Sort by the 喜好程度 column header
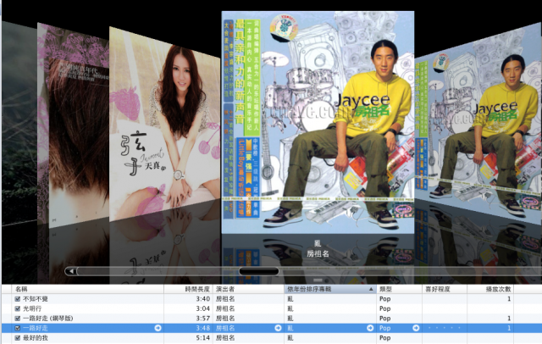This screenshot has height=344, width=542. point(445,289)
